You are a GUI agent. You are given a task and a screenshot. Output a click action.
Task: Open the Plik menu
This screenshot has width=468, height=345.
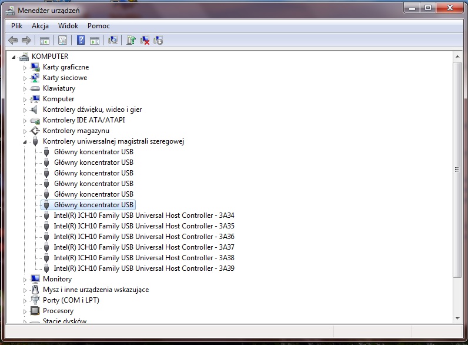click(16, 26)
